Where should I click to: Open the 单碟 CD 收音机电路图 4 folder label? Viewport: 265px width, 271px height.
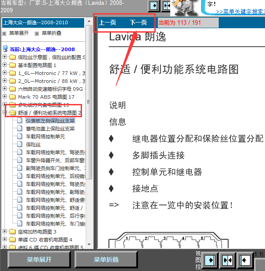tap(45, 240)
